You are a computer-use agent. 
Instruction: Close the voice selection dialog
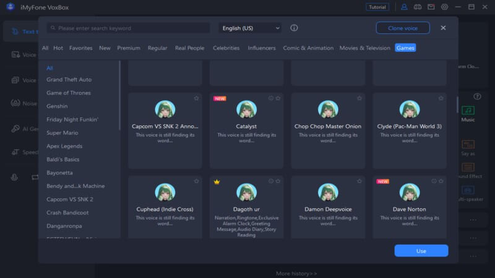click(443, 28)
